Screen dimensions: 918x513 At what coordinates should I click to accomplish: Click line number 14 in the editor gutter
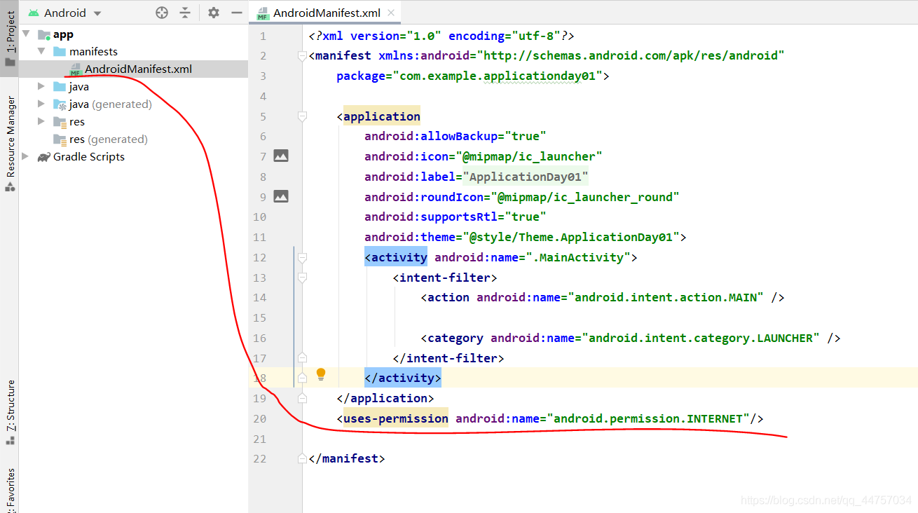point(260,297)
